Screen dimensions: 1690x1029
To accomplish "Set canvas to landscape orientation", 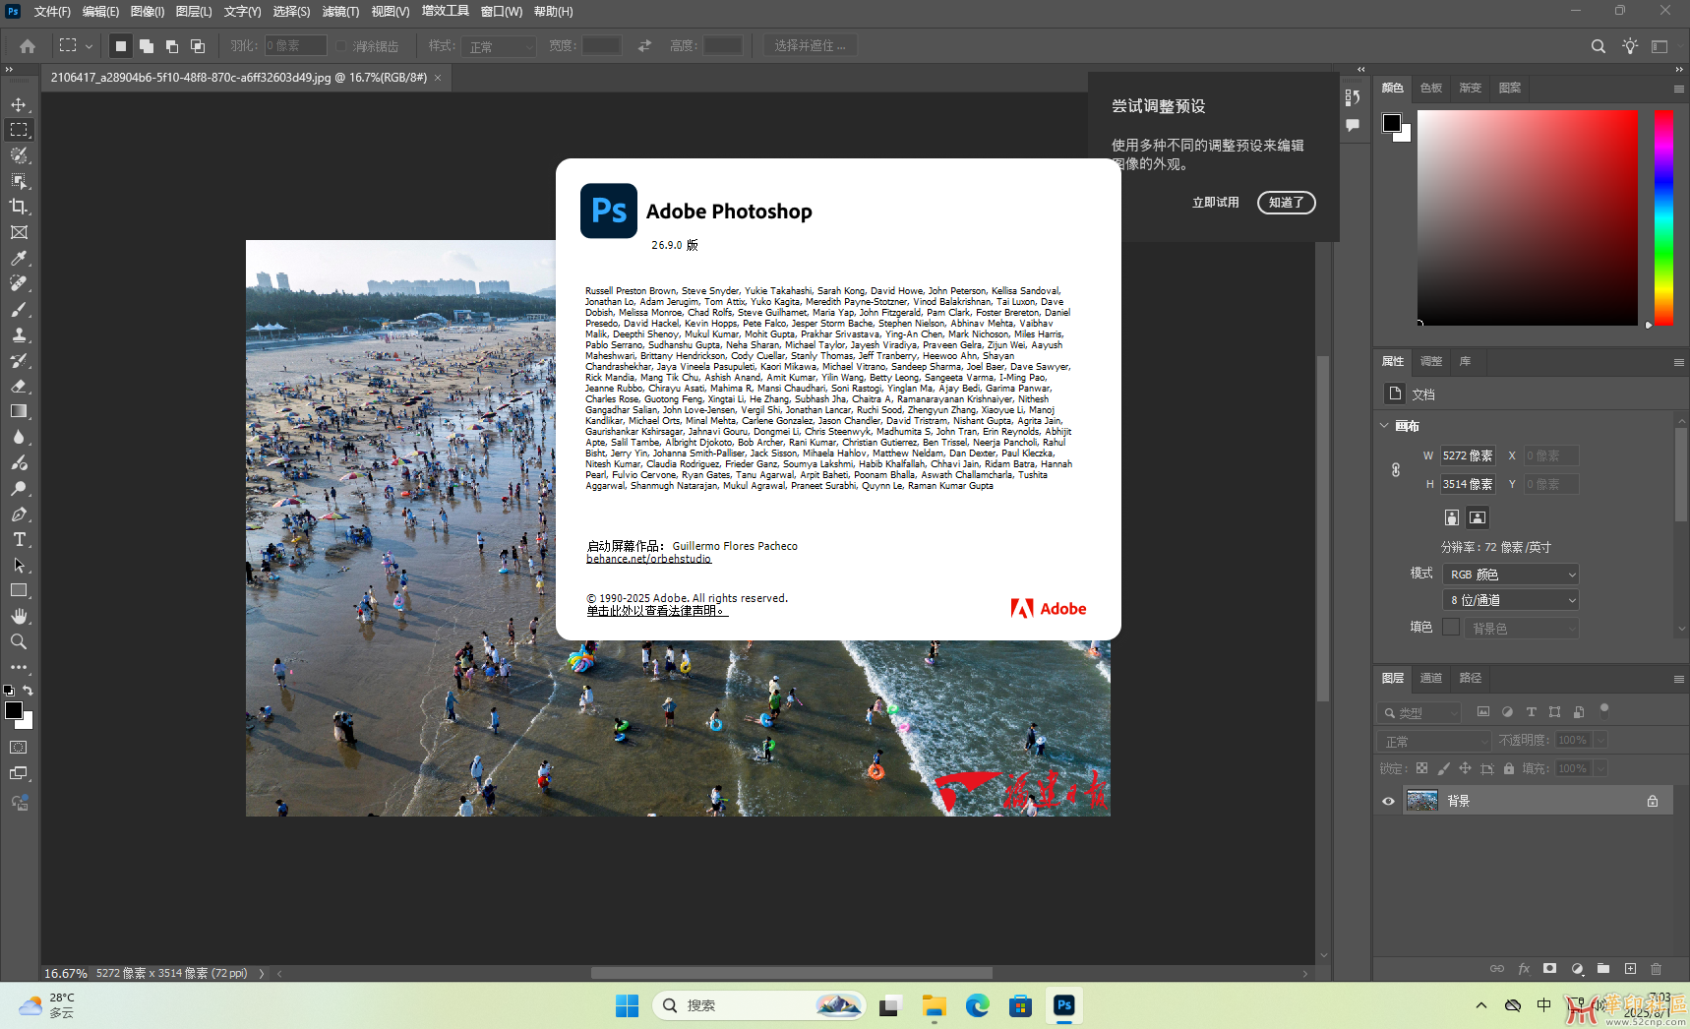I will 1478,517.
